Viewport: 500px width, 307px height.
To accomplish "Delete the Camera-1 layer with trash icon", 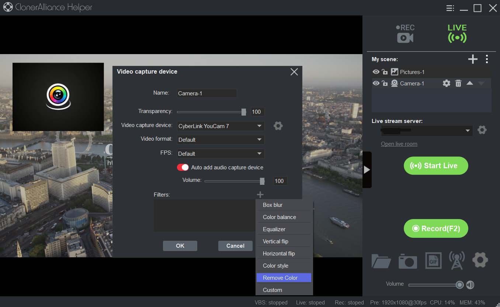I will (x=458, y=84).
